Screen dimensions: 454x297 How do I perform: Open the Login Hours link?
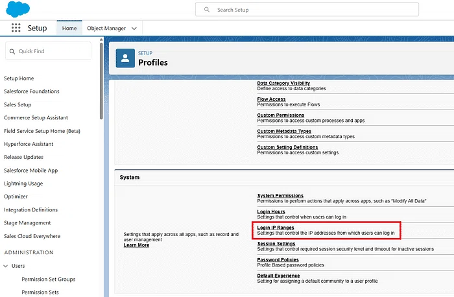coord(271,211)
